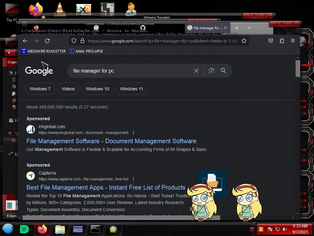The image size is (314, 236).
Task: Focus the Google search input field
Action: click(130, 71)
